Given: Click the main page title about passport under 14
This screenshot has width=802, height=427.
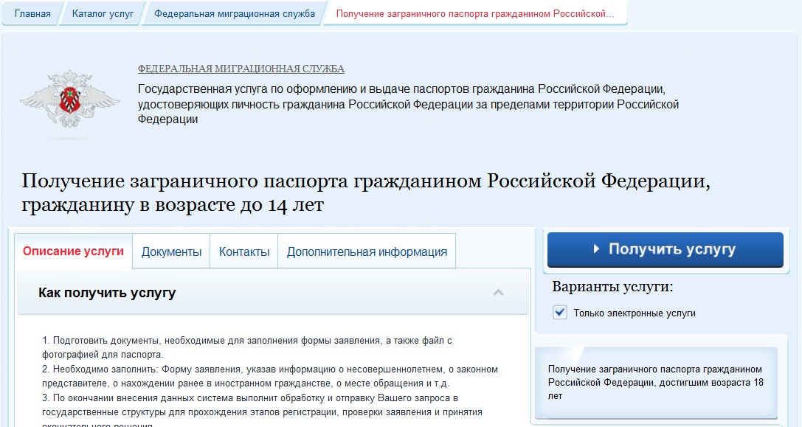Looking at the screenshot, I should click(366, 192).
